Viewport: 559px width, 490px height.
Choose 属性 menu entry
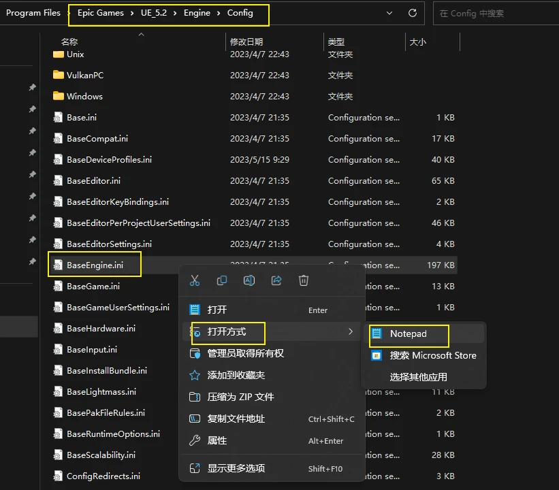click(x=272, y=440)
